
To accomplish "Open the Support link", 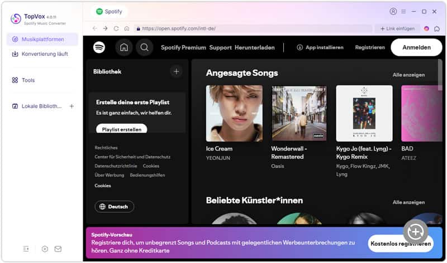I will tap(220, 47).
